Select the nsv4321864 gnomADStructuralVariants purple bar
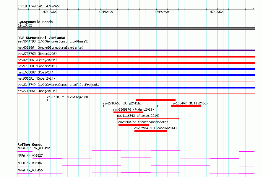This screenshot has width=263, height=177. tap(136, 50)
